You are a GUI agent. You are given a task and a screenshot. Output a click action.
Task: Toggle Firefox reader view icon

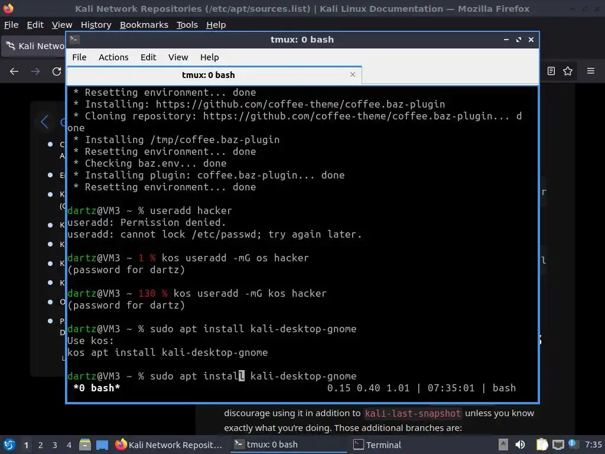pyautogui.click(x=551, y=71)
